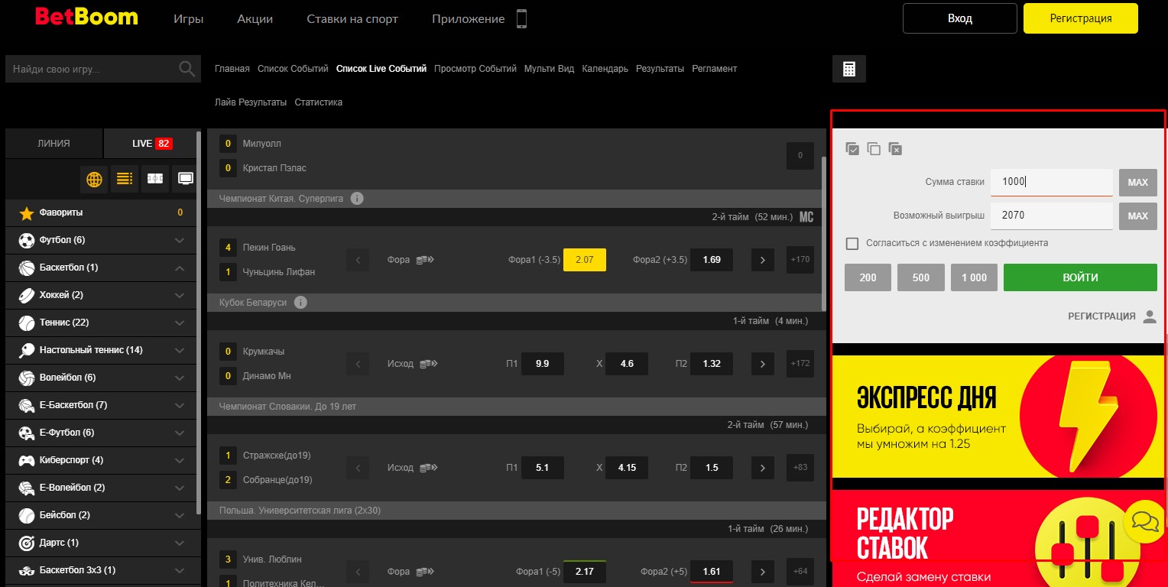Click the Возможный выигрыш input field
This screenshot has width=1168, height=587.
click(x=1052, y=216)
